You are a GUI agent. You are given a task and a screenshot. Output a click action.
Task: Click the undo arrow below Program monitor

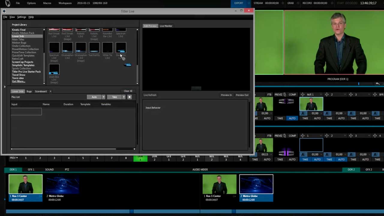click(377, 84)
